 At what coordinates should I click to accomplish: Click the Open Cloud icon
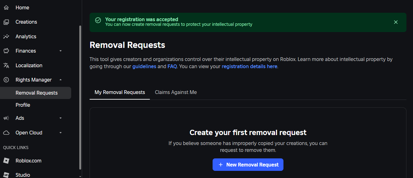(6, 133)
